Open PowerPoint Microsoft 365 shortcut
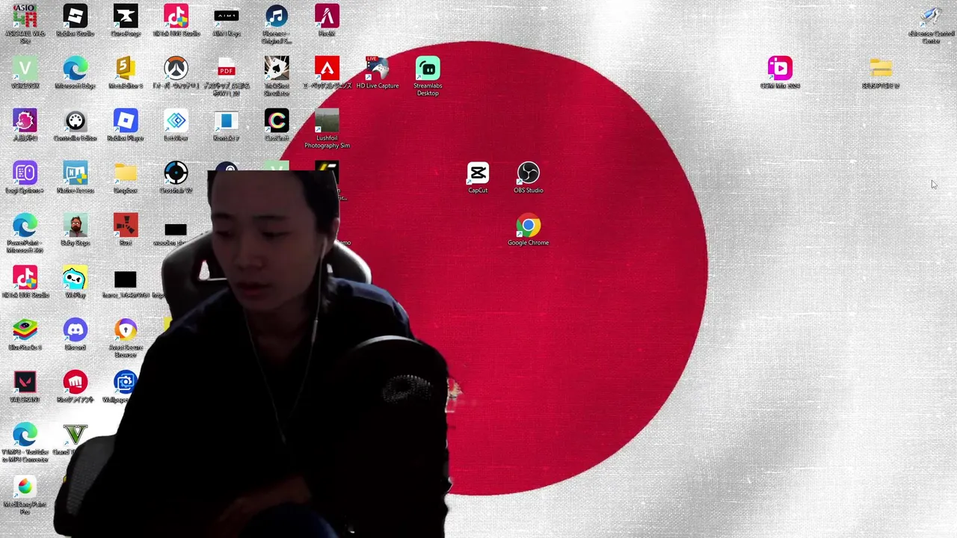 pyautogui.click(x=25, y=233)
